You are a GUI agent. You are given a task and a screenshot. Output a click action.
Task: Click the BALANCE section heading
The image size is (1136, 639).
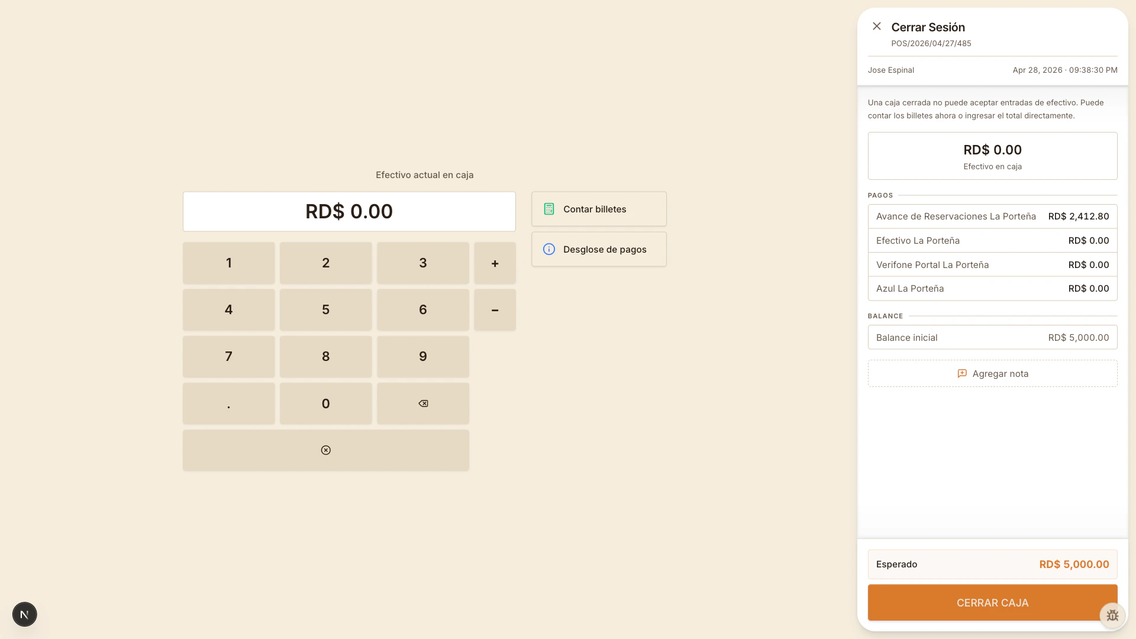pyautogui.click(x=885, y=316)
